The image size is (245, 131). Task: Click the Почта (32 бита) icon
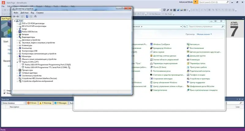pyautogui.click(x=151, y=67)
